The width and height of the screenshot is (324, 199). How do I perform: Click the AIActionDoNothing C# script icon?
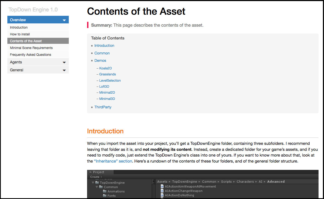(162, 195)
